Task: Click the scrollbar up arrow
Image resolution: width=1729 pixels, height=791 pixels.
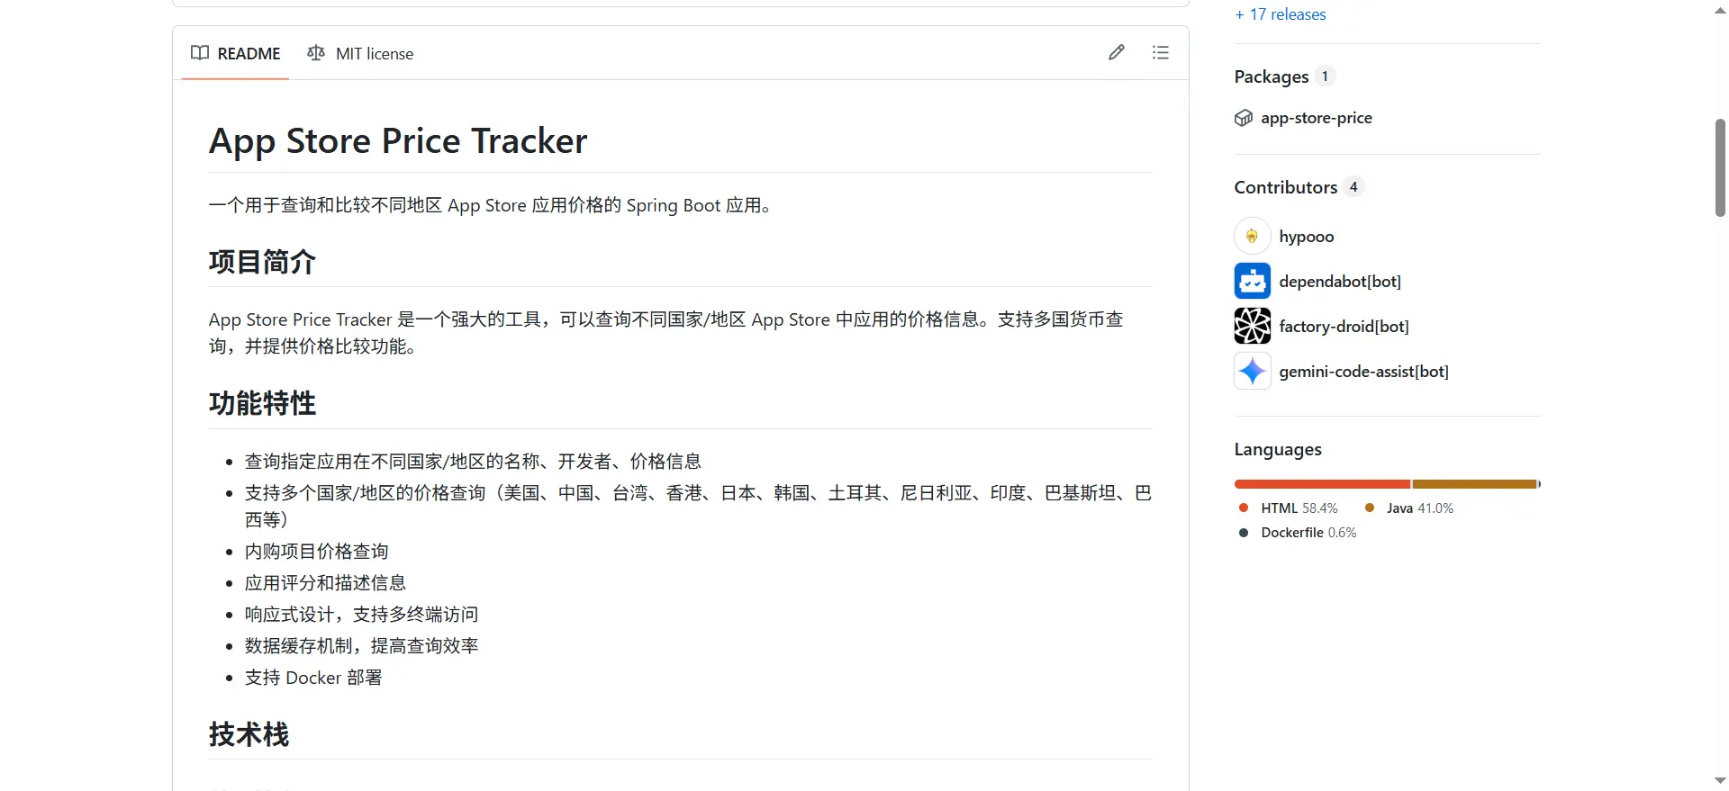Action: [x=1720, y=11]
